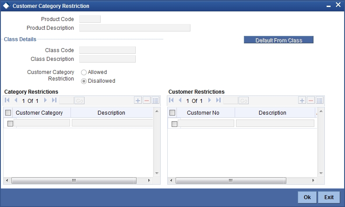Viewport: 345px width, 207px height.
Task: Click scroll left arrow in Customer Restrictions
Action: [171, 181]
